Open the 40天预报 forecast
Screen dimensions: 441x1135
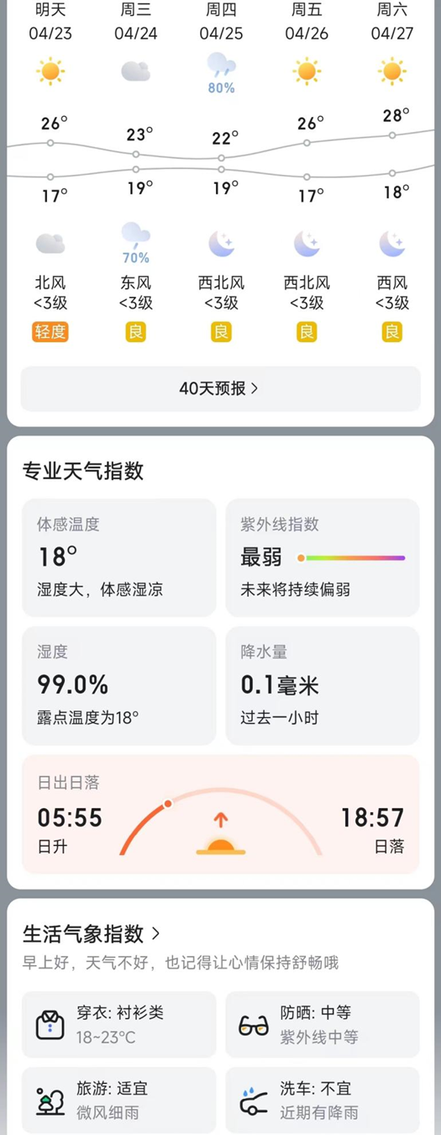tap(220, 388)
